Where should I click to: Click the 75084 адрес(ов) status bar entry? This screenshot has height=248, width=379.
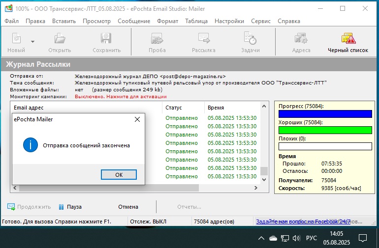(214, 221)
